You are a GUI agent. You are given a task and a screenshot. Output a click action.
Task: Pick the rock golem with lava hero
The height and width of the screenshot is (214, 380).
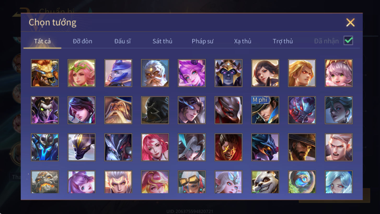click(x=45, y=182)
